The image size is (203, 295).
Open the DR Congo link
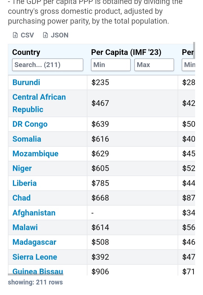(30, 124)
